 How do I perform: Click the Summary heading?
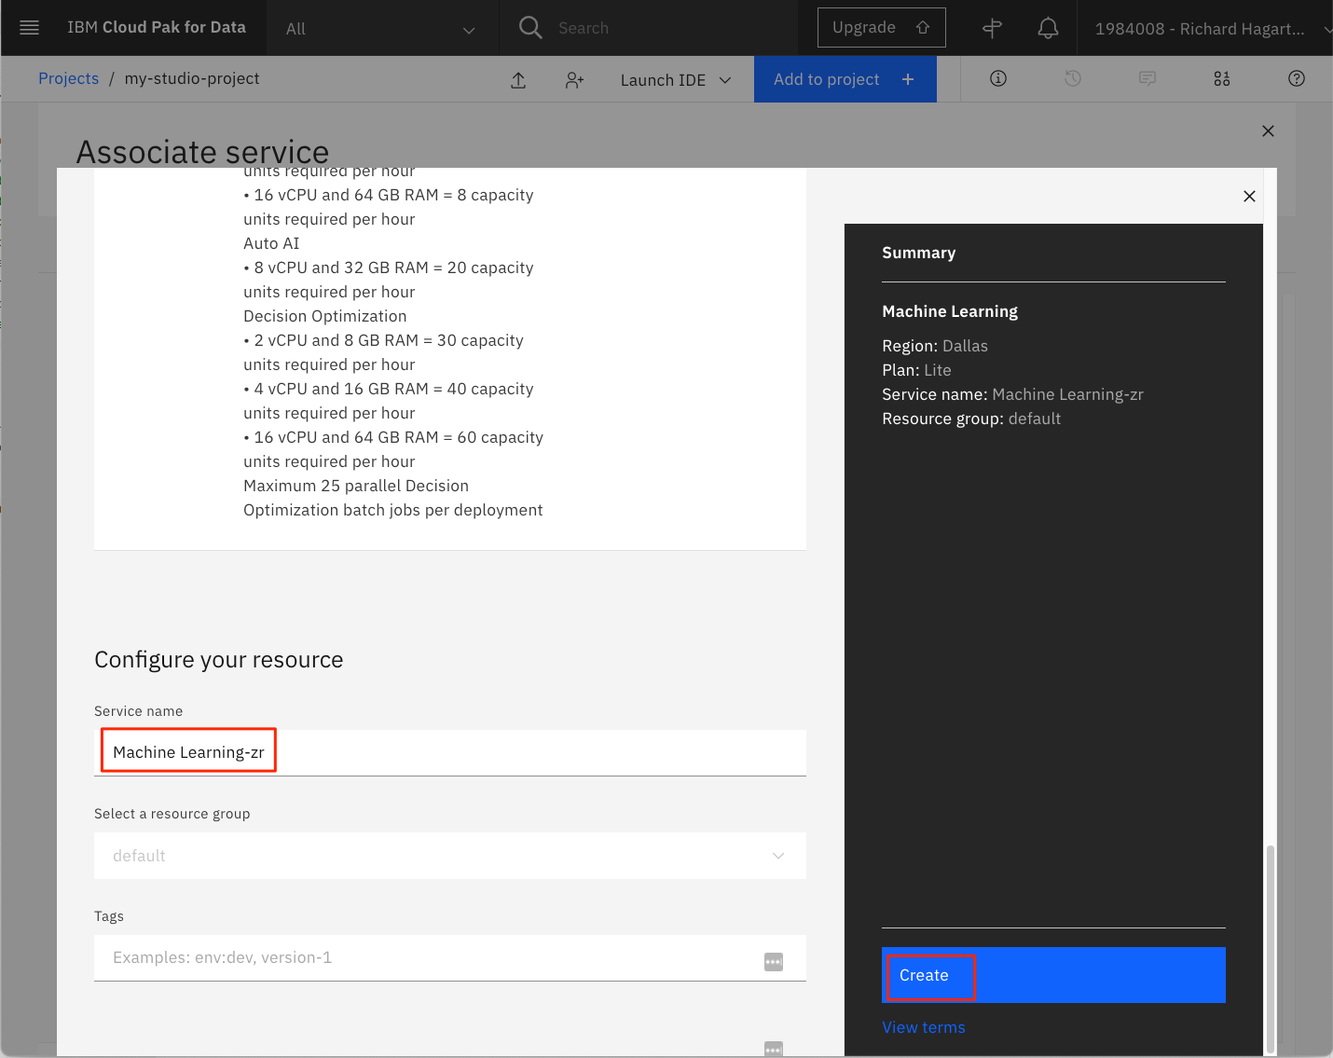click(x=919, y=253)
